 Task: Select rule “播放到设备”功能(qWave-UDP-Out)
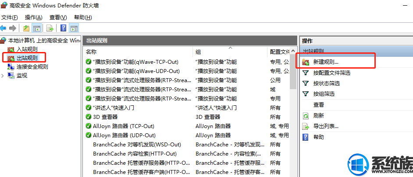pyautogui.click(x=136, y=71)
